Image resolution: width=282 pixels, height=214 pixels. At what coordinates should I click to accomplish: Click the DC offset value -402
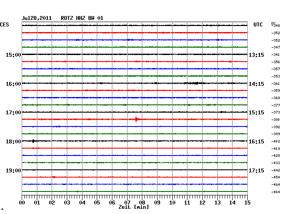pyautogui.click(x=275, y=141)
